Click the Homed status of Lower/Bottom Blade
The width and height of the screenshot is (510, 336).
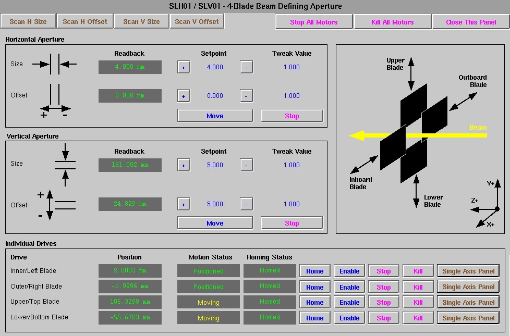click(270, 317)
